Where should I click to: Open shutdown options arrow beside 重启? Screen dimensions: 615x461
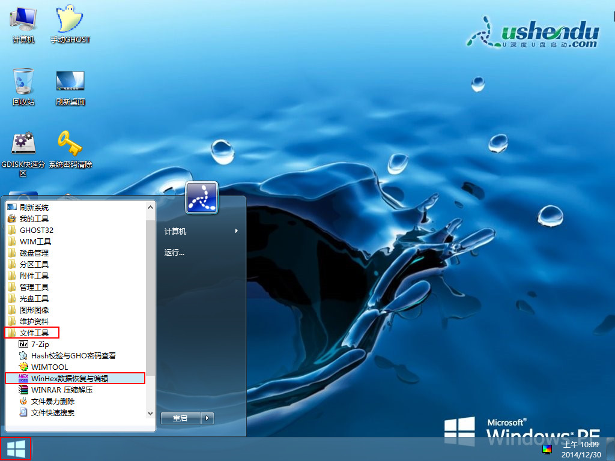point(207,418)
